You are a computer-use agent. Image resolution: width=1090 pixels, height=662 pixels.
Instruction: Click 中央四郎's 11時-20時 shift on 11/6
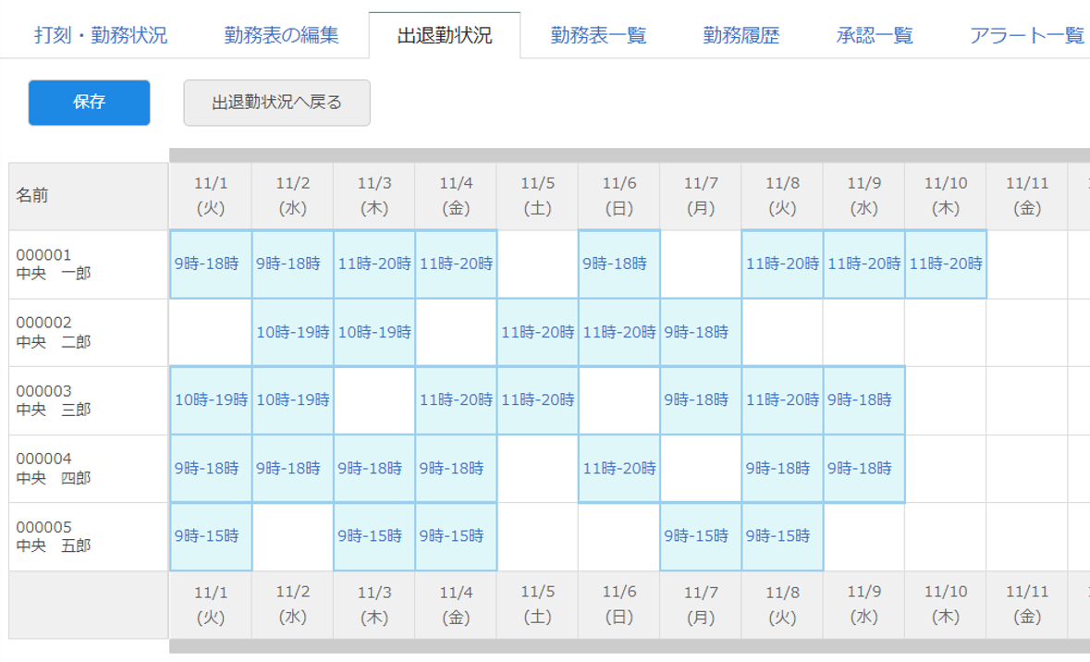619,469
